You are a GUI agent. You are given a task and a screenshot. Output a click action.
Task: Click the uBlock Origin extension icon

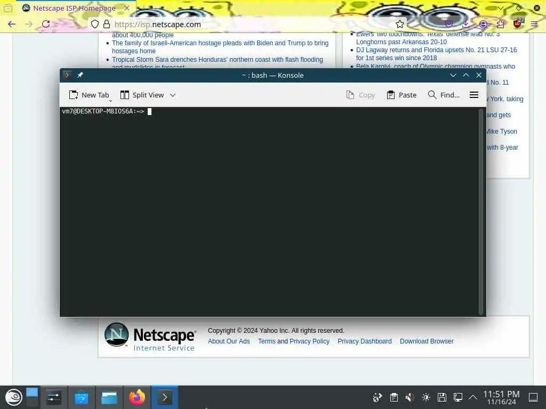point(518,23)
